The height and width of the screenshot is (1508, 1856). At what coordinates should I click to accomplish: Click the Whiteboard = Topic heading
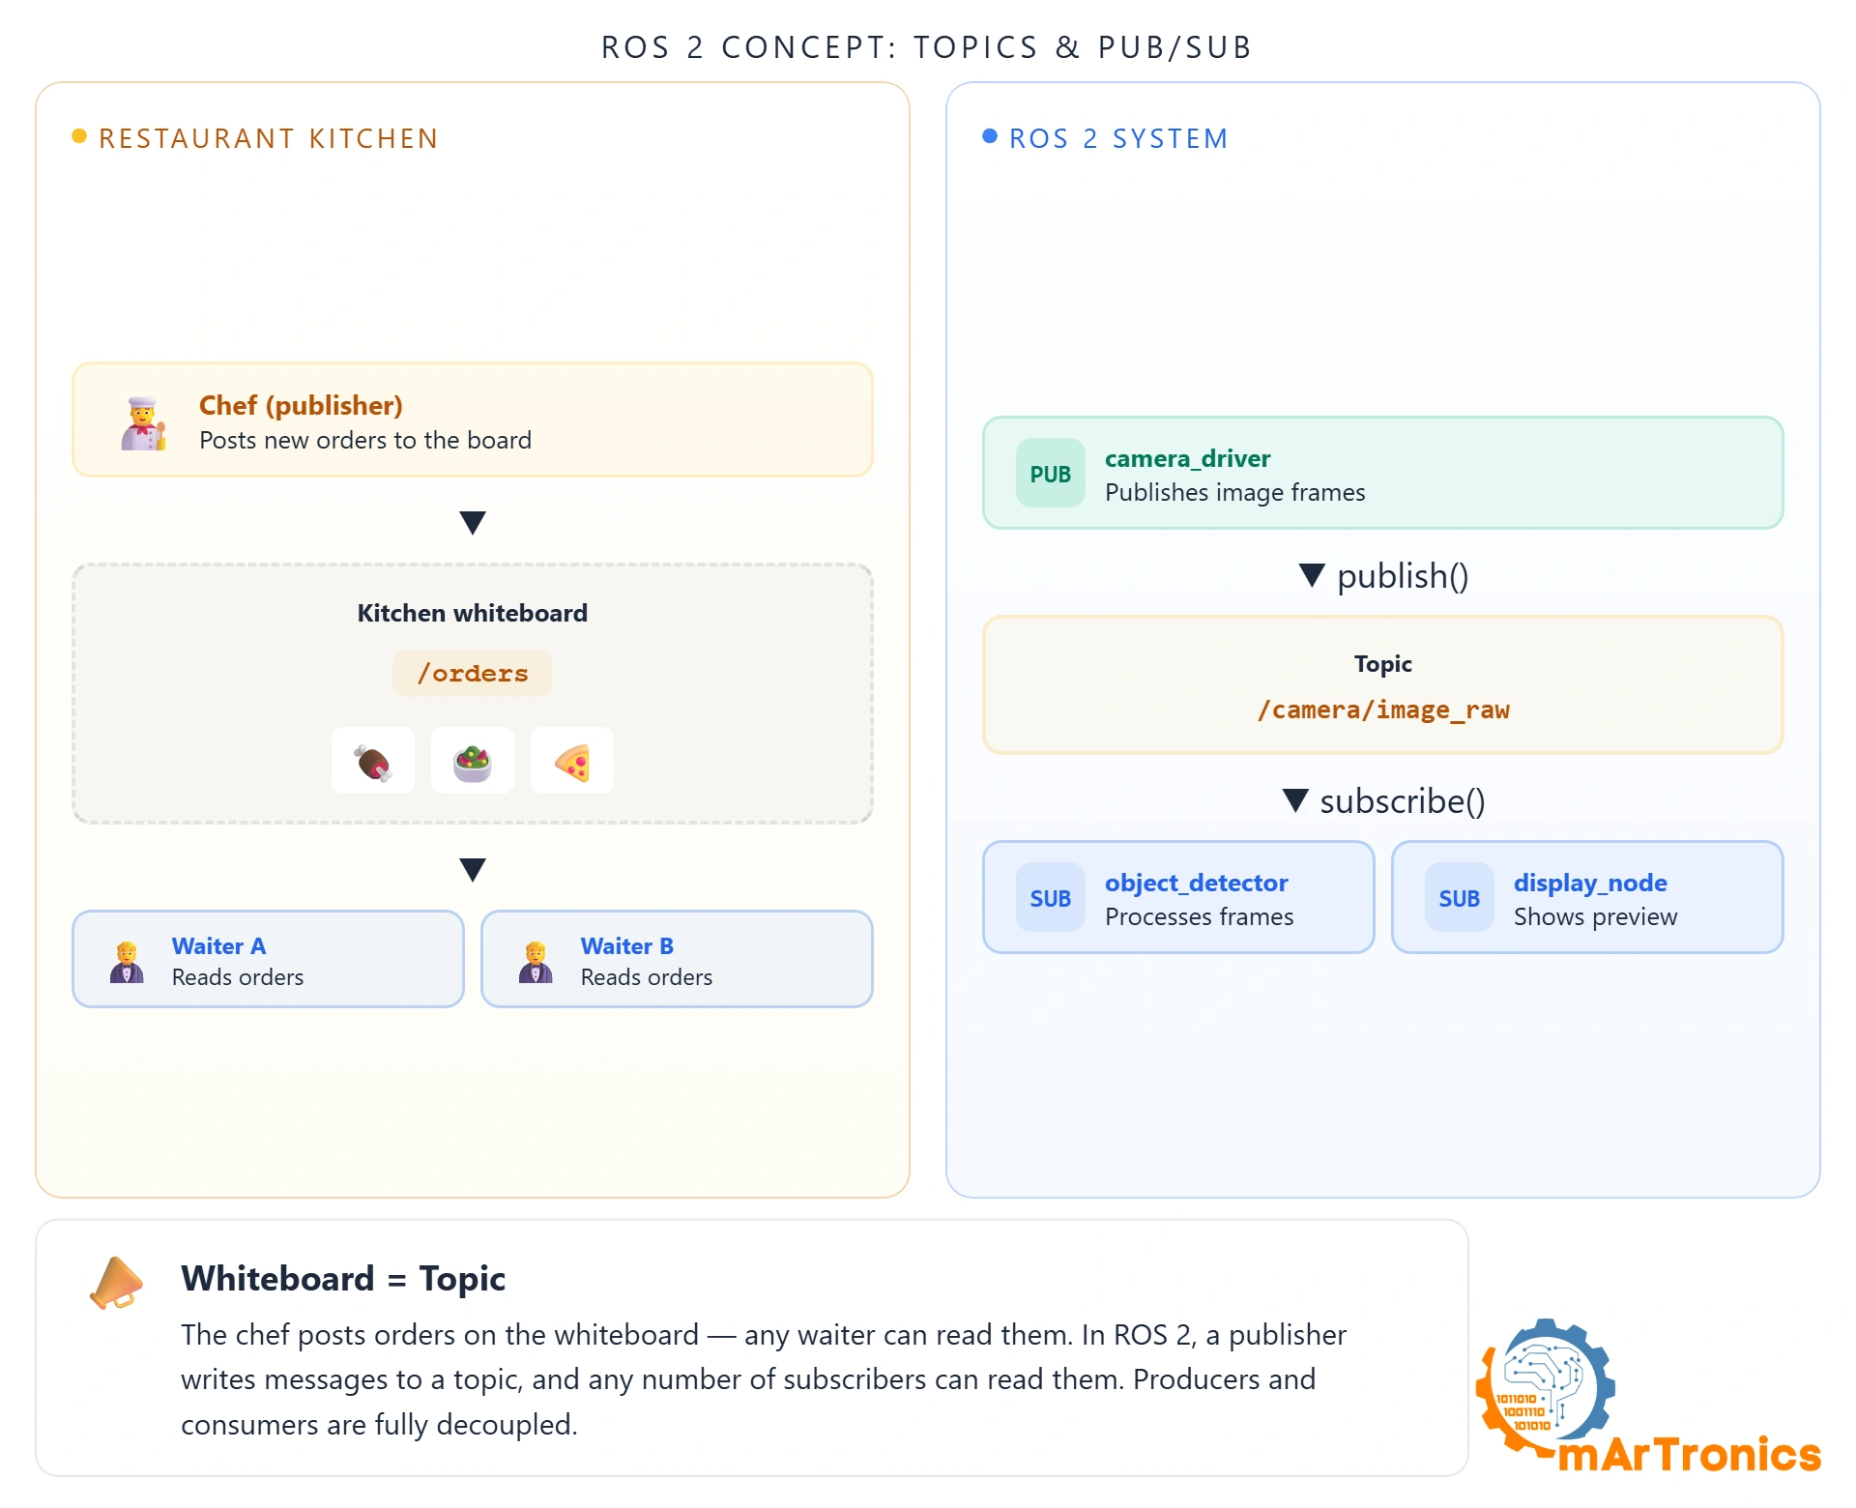tap(343, 1278)
